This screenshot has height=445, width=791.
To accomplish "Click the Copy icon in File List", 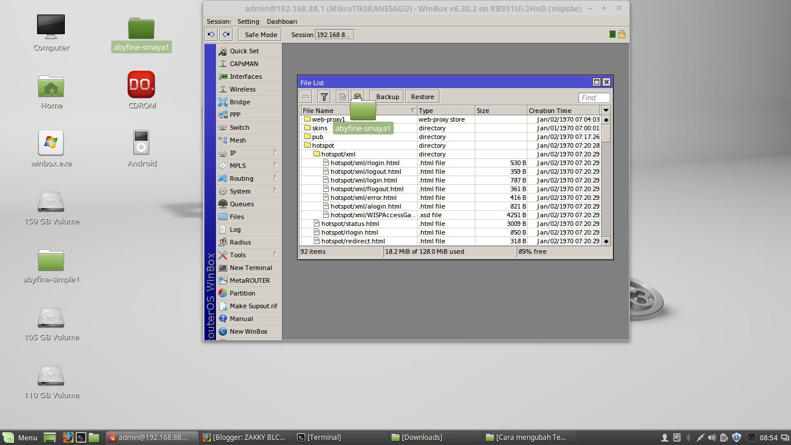I will 342,97.
